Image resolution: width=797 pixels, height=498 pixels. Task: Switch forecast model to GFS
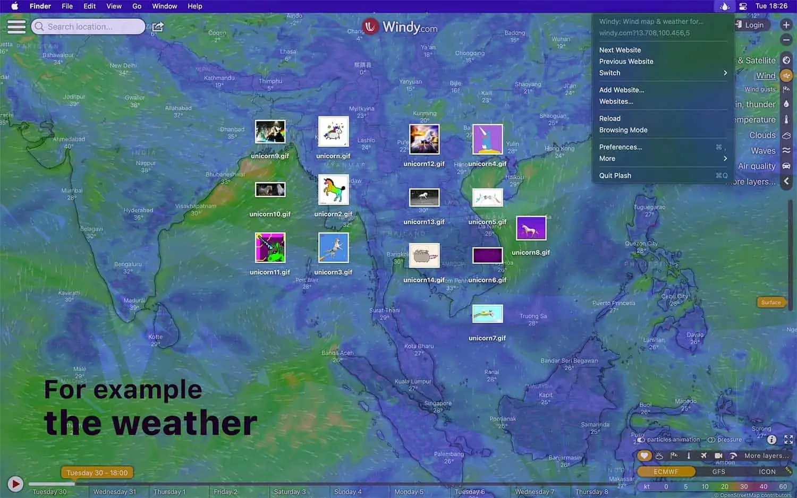tap(718, 471)
